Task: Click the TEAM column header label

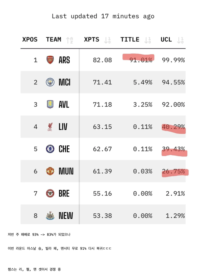Action: point(54,39)
